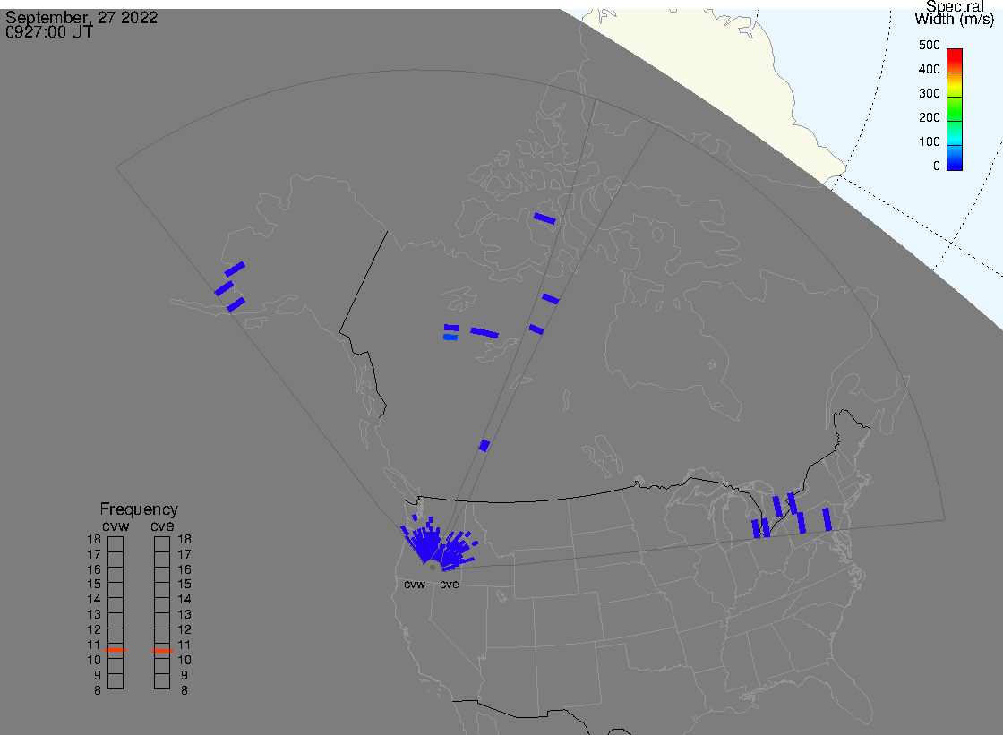Image resolution: width=1003 pixels, height=735 pixels.
Task: Click the 'cve' frequency column header
Action: pyautogui.click(x=162, y=526)
